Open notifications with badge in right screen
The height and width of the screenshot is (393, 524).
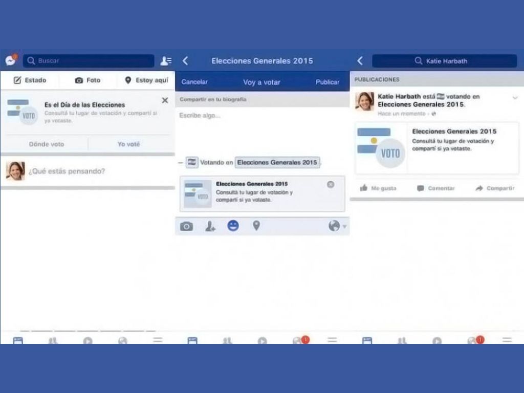[x=475, y=340]
